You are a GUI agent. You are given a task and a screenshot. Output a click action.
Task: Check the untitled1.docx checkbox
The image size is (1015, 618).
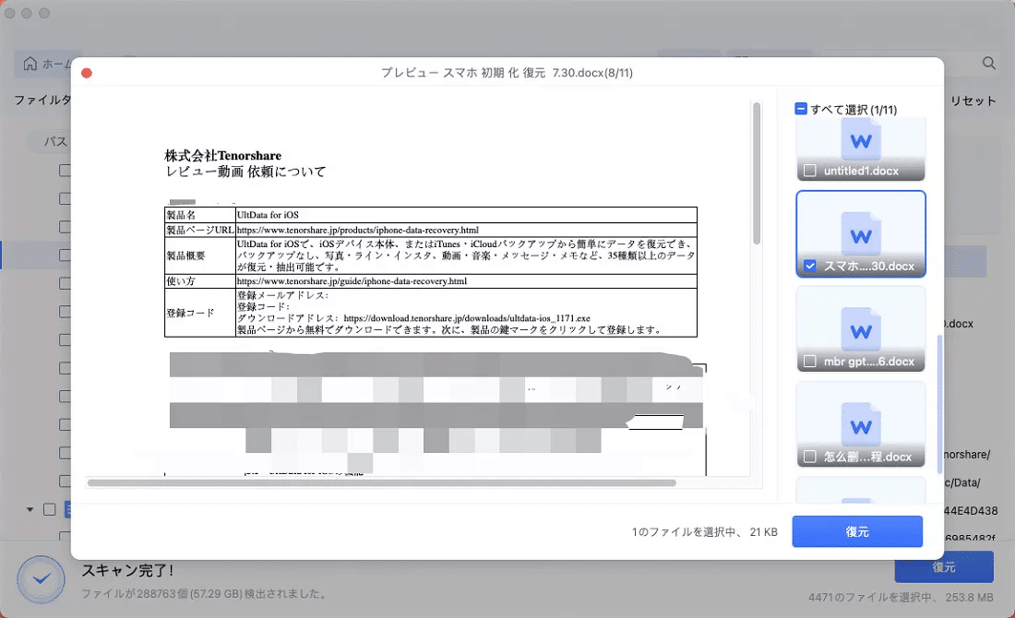pyautogui.click(x=809, y=171)
